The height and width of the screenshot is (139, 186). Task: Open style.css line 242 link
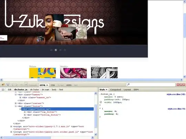click(176, 94)
